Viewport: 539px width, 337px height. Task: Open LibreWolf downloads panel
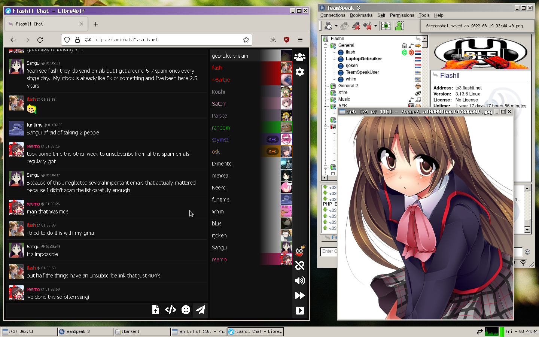[273, 40]
